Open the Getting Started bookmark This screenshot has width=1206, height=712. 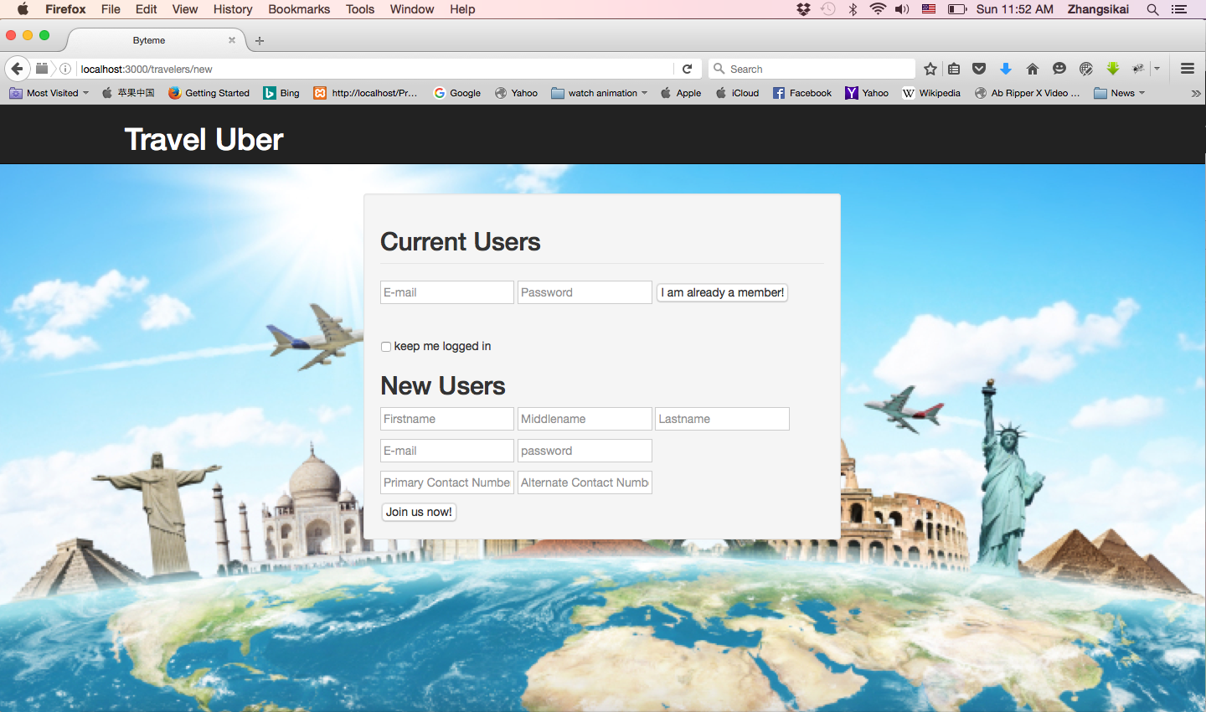[209, 93]
